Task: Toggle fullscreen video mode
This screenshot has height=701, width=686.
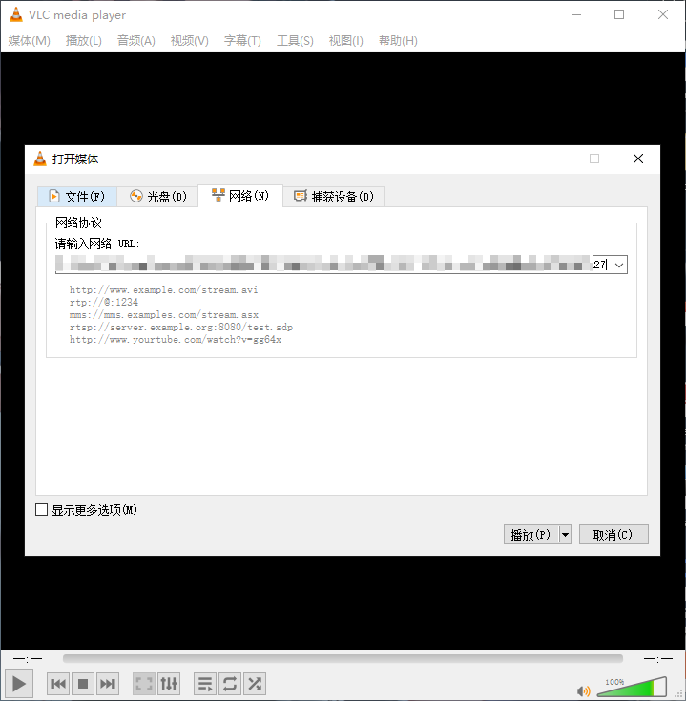Action: tap(144, 684)
